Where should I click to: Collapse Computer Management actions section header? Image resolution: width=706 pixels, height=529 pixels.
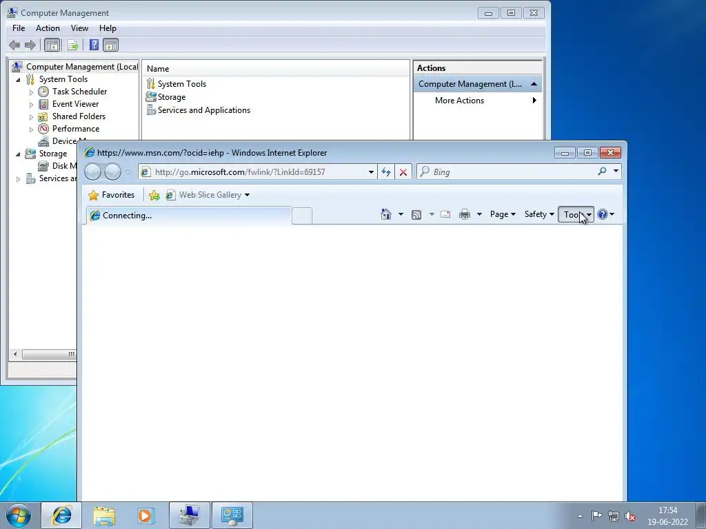(534, 84)
